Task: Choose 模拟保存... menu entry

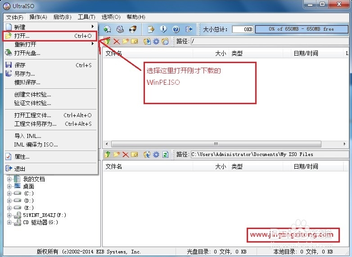Action: [x=50, y=83]
